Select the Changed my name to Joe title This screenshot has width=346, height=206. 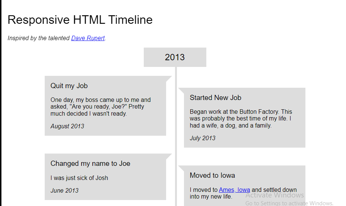click(90, 164)
